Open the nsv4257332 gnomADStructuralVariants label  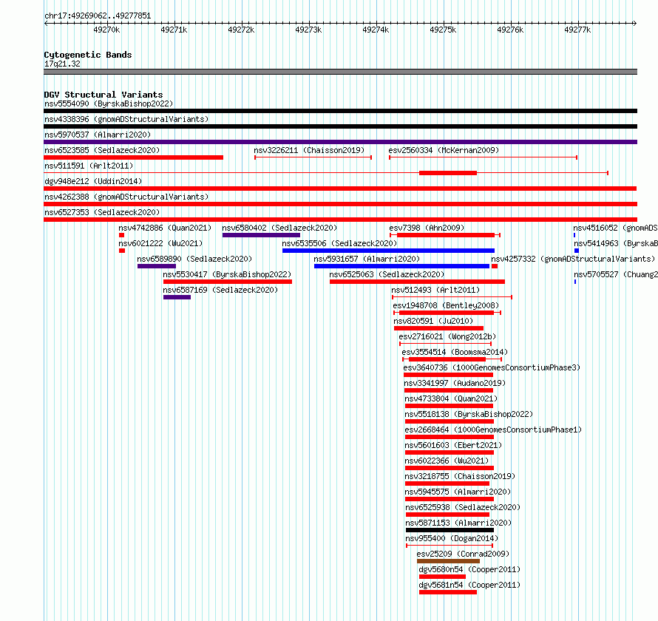(x=573, y=259)
